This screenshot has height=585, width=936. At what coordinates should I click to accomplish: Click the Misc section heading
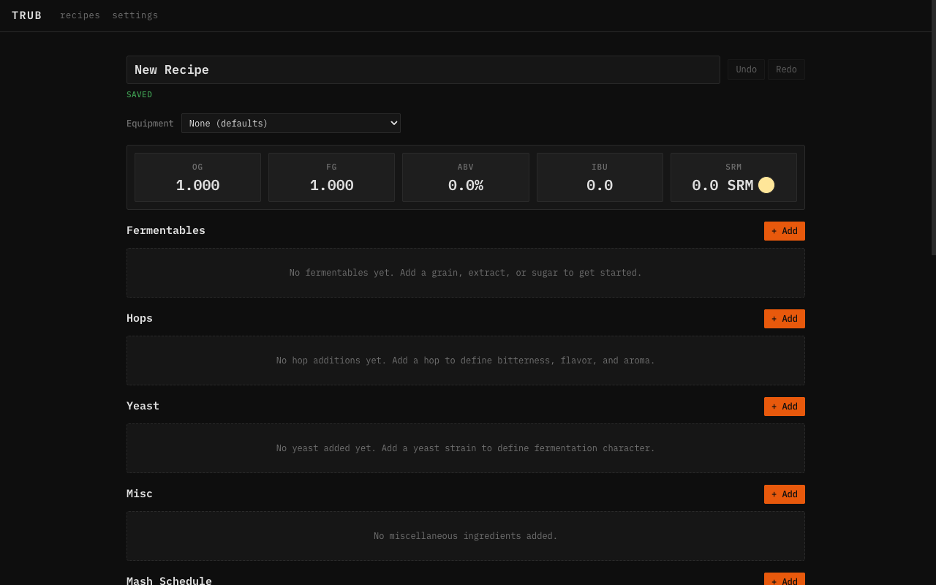coord(140,494)
